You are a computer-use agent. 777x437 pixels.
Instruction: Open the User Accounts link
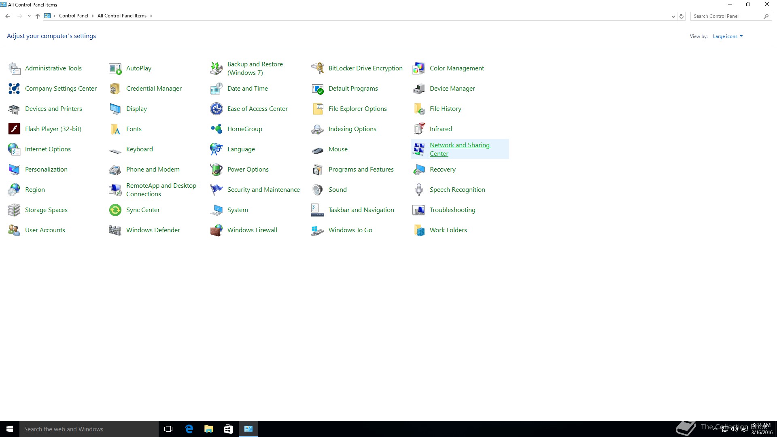tap(45, 230)
